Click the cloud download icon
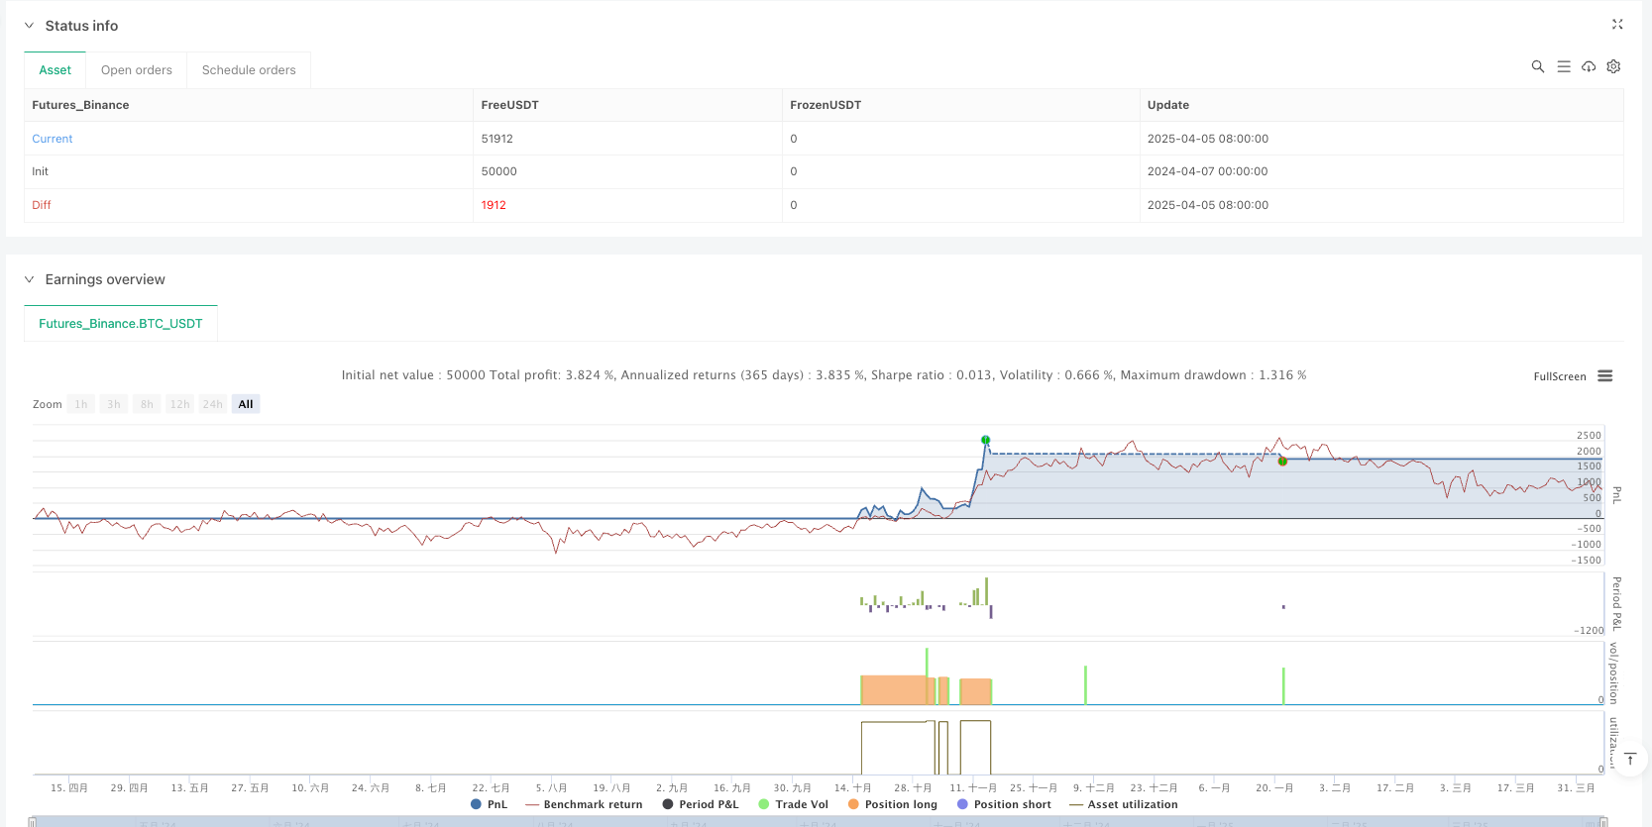The image size is (1652, 827). pyautogui.click(x=1589, y=66)
